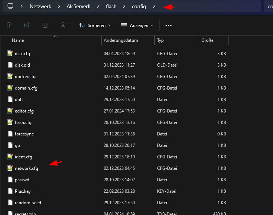The height and width of the screenshot is (215, 273).
Task: Sort by Typ column header
Action: tap(160, 40)
